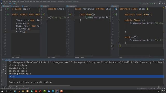Click 'Process finished with exit code 0'
The image size is (166, 93).
[30, 82]
